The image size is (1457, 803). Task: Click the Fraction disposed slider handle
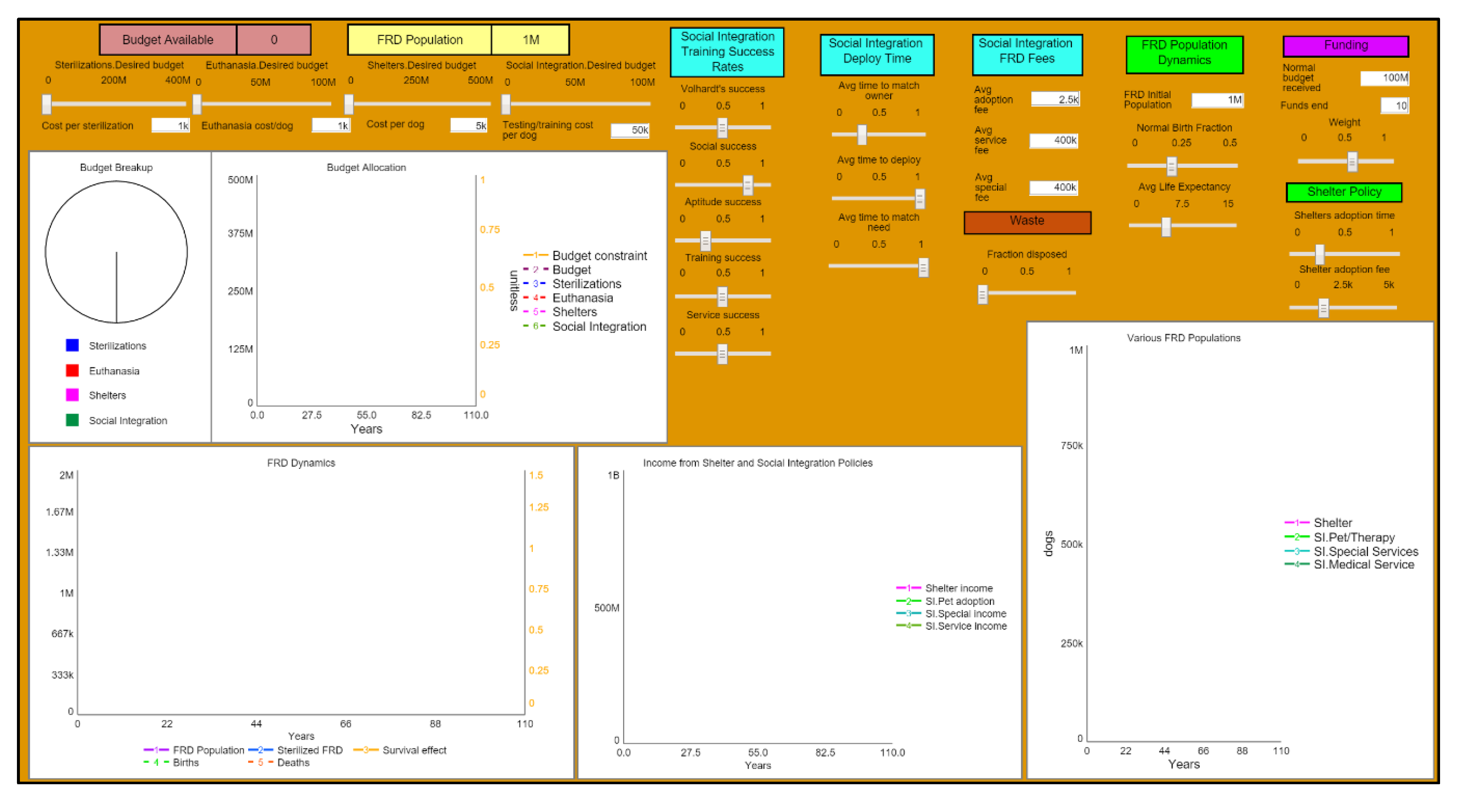[982, 295]
